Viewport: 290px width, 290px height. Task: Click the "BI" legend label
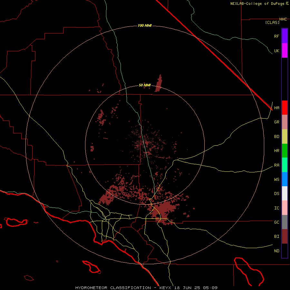click(x=276, y=237)
